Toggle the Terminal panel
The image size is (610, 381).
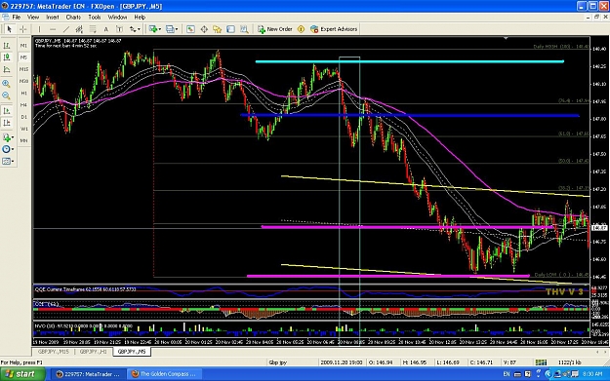coord(230,29)
